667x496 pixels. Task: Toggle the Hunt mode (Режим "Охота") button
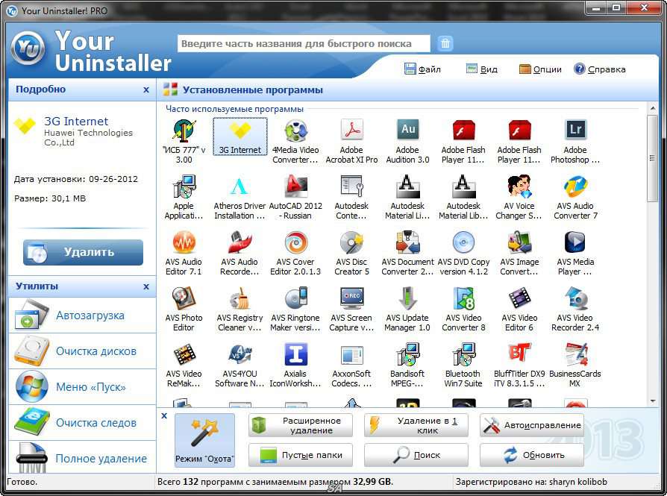click(x=204, y=440)
